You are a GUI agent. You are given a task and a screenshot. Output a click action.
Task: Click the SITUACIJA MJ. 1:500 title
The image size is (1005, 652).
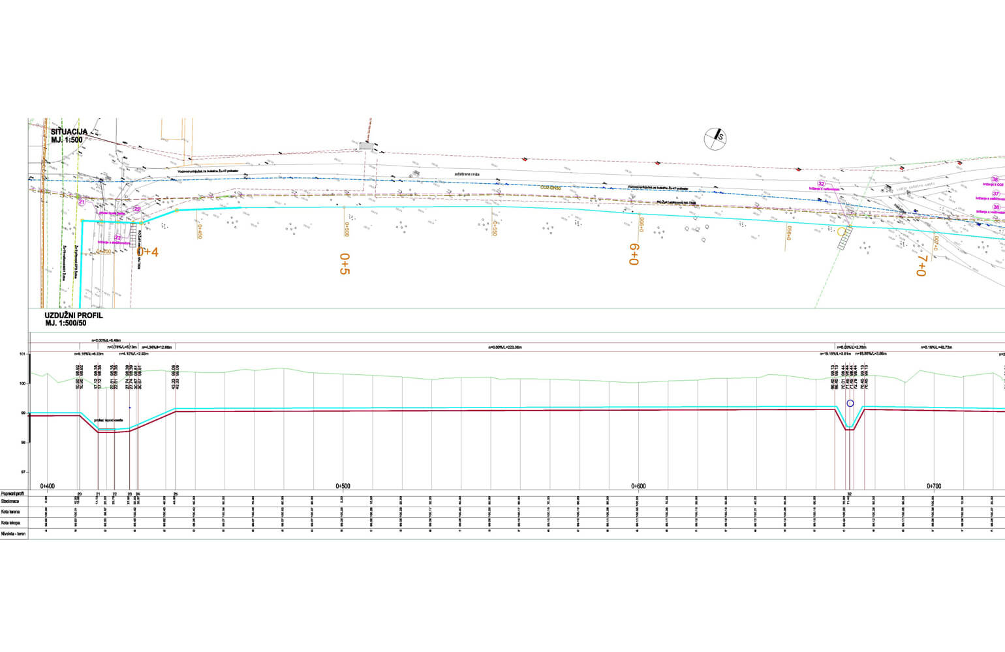[x=69, y=136]
